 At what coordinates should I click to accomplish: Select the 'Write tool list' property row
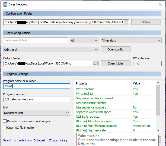point(115,94)
